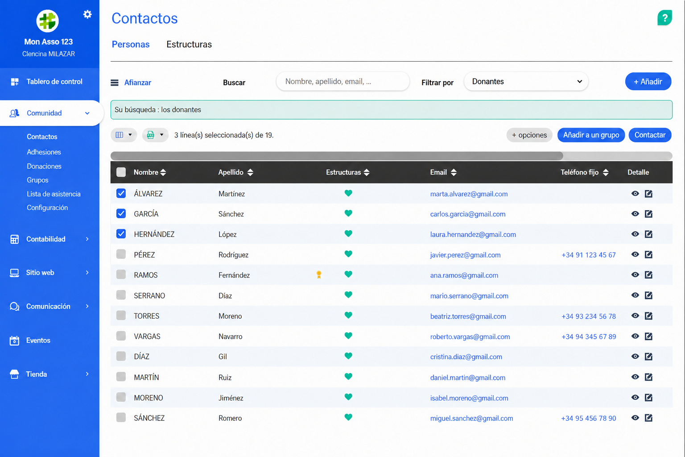Click the Afianzar hamburger menu icon
The height and width of the screenshot is (457, 685).
pos(115,83)
